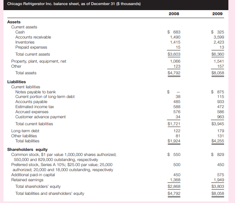
Task: Click the 2008 Accounts payable value 485
Action: click(x=177, y=102)
